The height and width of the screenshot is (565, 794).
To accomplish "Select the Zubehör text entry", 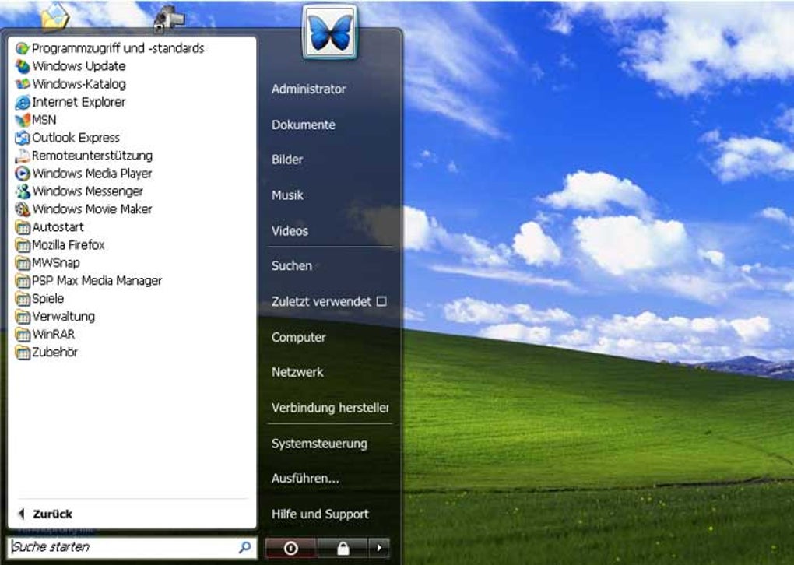I will coord(54,353).
